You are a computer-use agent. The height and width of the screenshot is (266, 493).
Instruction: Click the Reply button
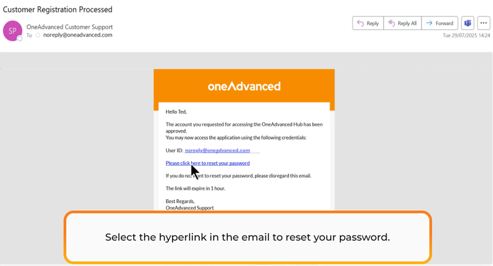pyautogui.click(x=368, y=23)
